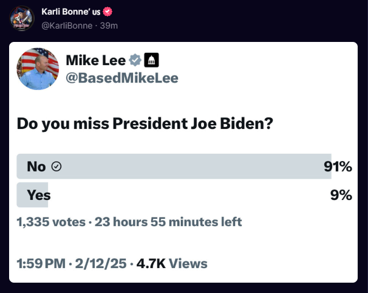Open the @BasedMikeLee handle

coord(122,78)
